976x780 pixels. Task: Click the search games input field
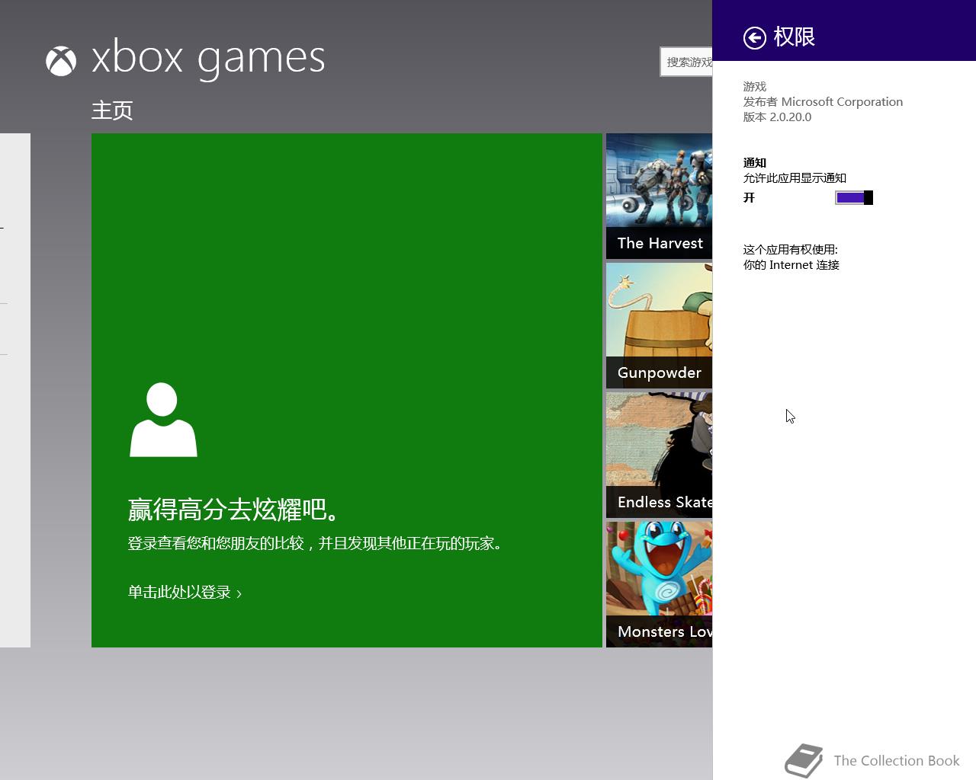686,62
